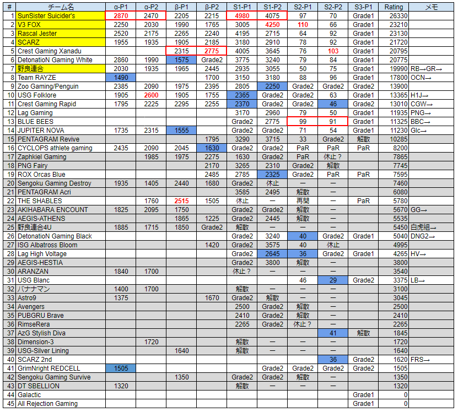Select the S3-P1 column header
458x412 pixels.
point(363,7)
